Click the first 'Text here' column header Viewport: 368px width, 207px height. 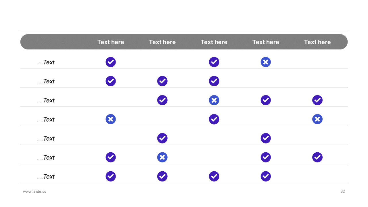(x=111, y=42)
